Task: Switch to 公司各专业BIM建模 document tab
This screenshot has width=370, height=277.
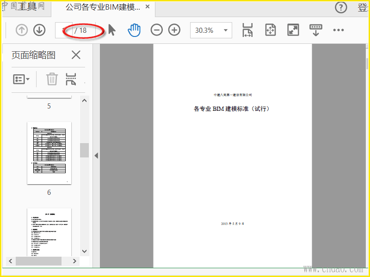Action: point(103,7)
